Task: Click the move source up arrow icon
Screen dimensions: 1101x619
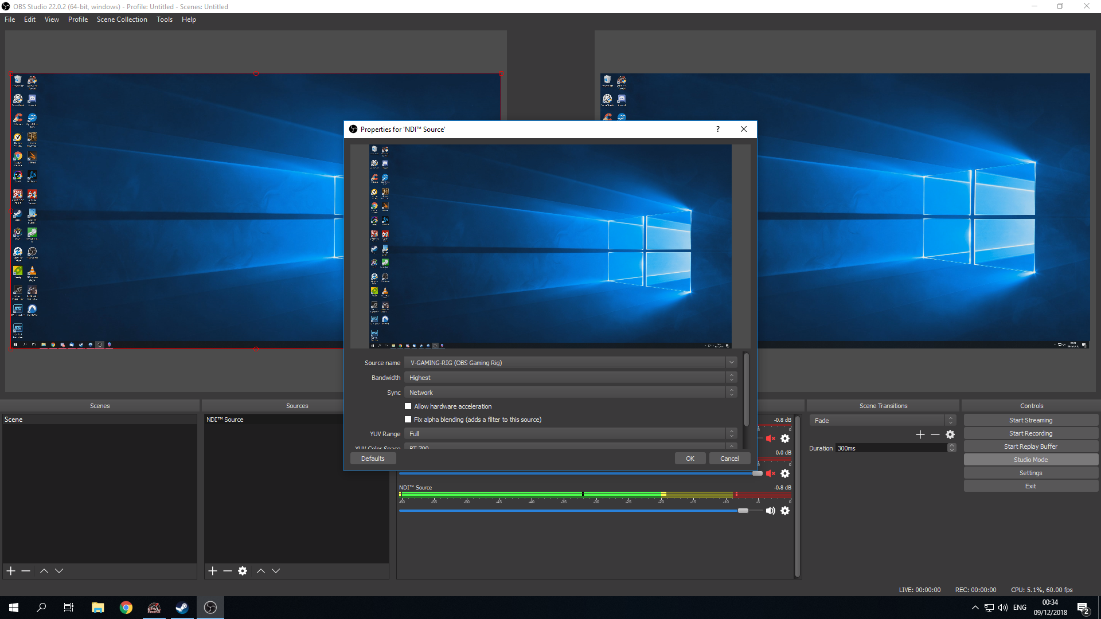Action: click(x=260, y=571)
